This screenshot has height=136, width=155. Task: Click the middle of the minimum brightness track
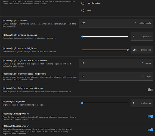105,36
